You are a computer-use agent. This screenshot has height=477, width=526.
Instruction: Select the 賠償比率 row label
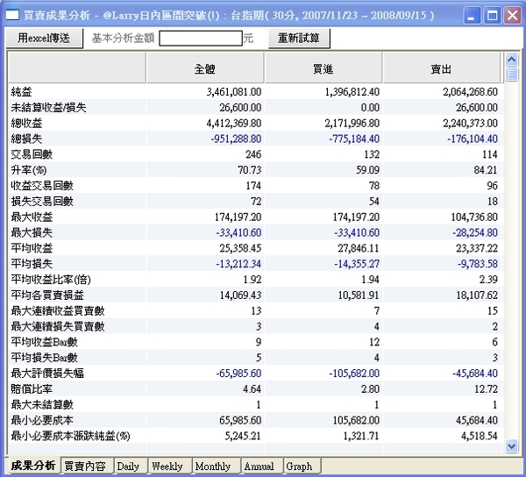click(x=32, y=388)
